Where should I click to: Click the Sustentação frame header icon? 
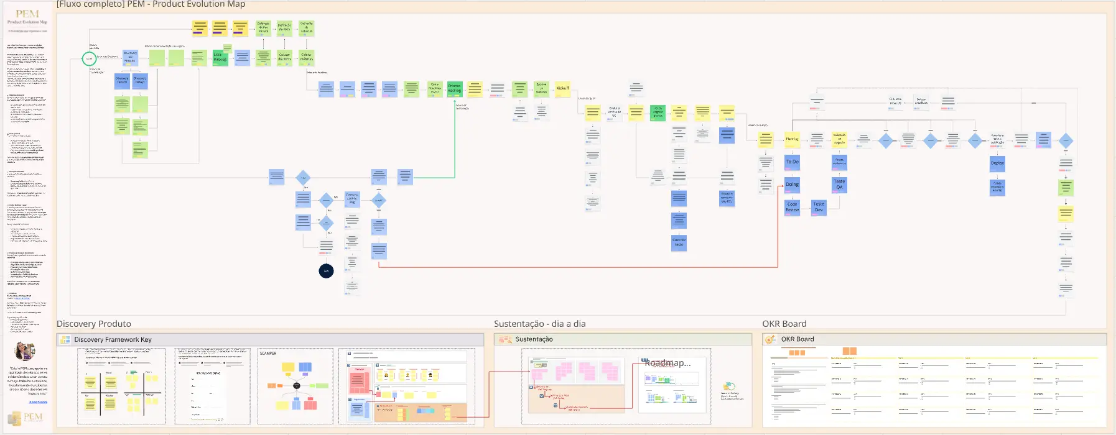coord(505,339)
